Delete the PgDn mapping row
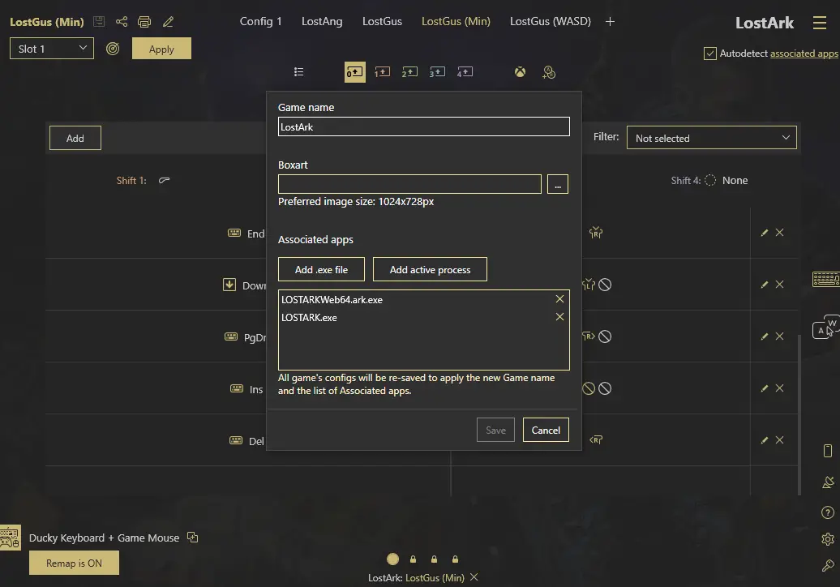 (779, 336)
